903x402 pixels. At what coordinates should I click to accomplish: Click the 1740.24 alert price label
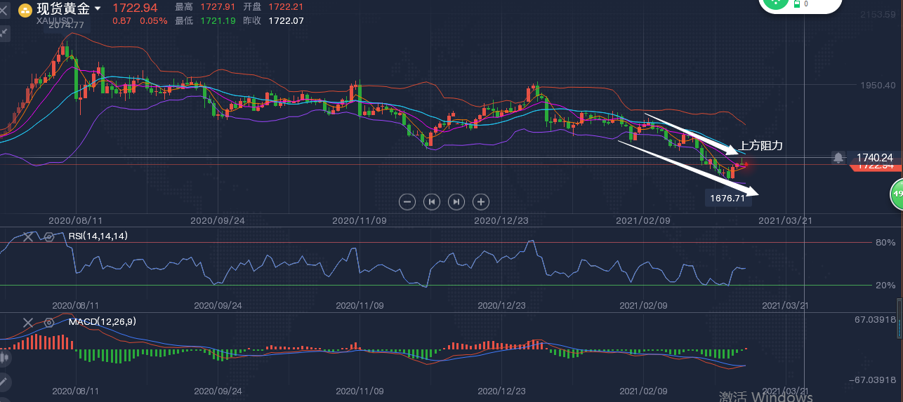coord(874,158)
